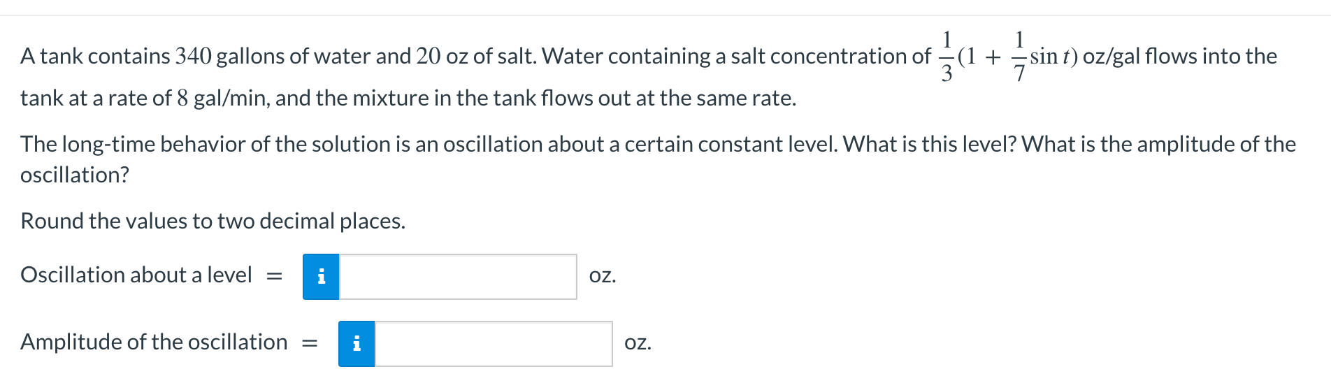Screen dimensions: 1331x390
Task: Click the 'oz.' unit after the amplitude field
Action: point(638,342)
